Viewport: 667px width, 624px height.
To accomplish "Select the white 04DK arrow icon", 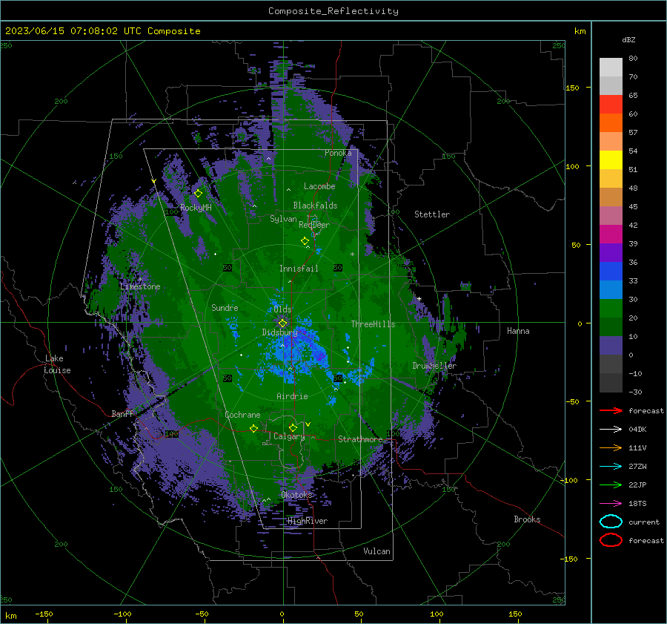I will [611, 430].
